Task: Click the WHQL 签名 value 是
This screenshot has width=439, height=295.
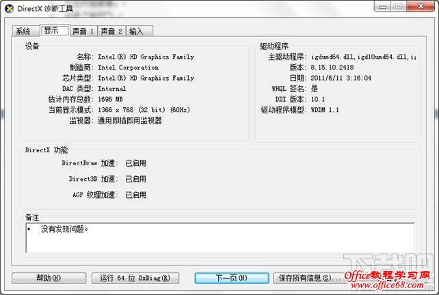Action: pos(315,89)
